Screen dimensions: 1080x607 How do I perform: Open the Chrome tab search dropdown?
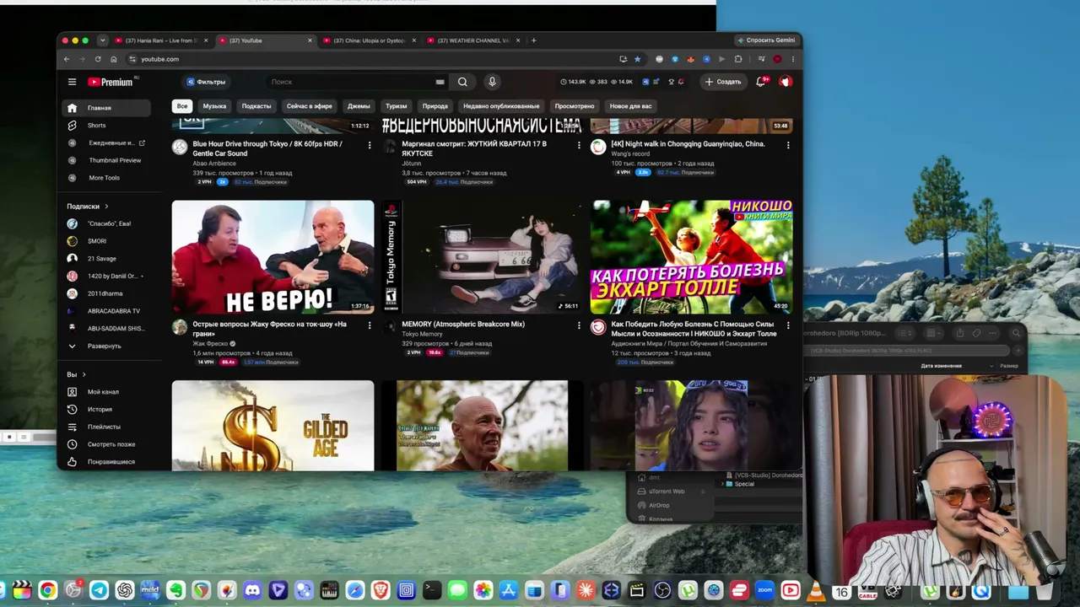pyautogui.click(x=102, y=40)
